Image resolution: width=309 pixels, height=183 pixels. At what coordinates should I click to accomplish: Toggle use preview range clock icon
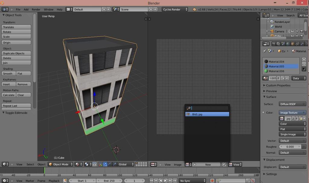(x=65, y=181)
